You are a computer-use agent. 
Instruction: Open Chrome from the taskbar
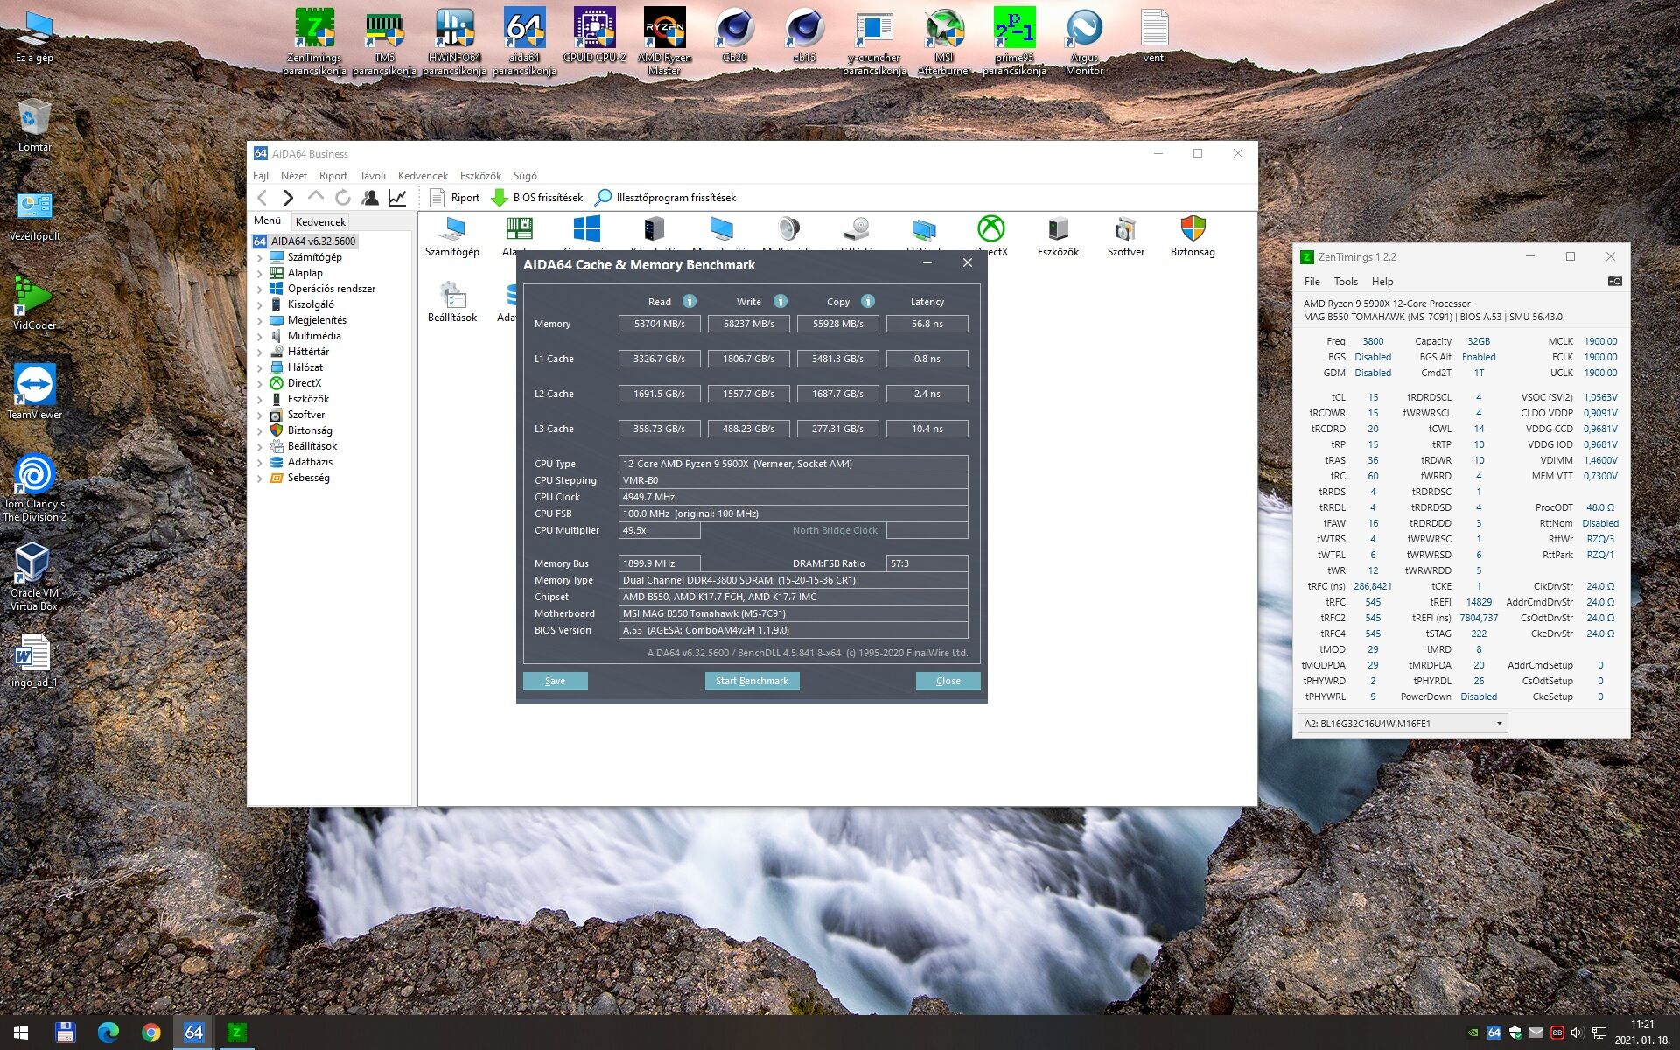pyautogui.click(x=150, y=1032)
